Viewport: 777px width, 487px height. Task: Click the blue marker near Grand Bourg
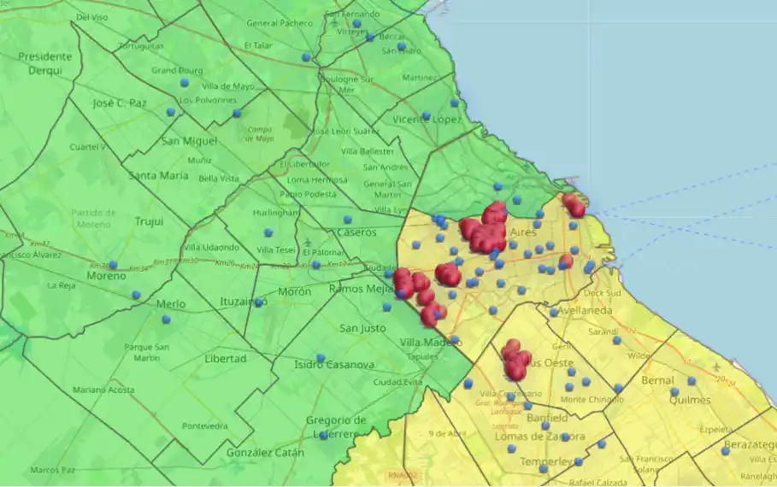[x=184, y=83]
